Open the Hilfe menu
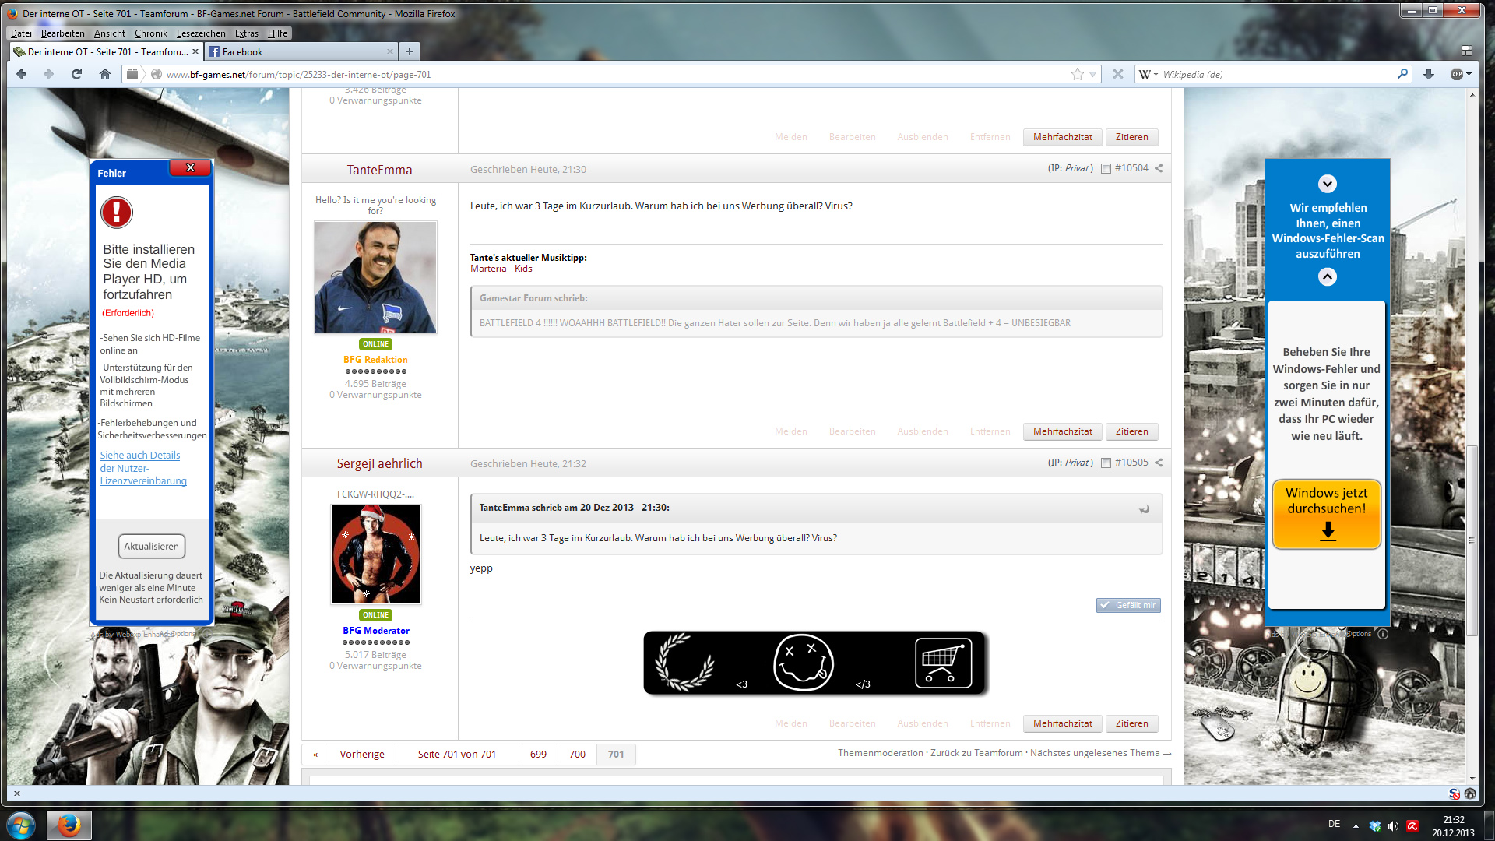This screenshot has width=1495, height=841. [277, 33]
